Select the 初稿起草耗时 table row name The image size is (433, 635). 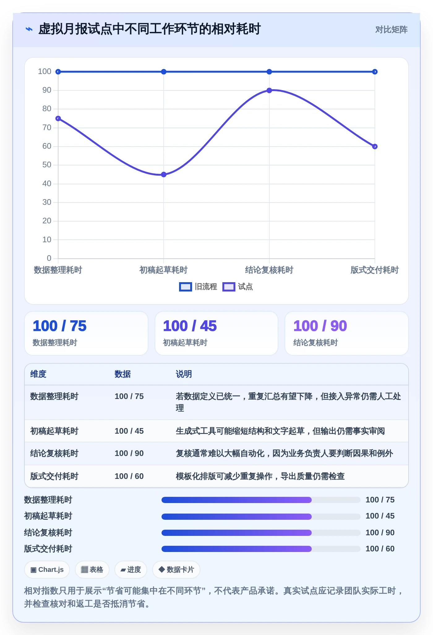54,431
